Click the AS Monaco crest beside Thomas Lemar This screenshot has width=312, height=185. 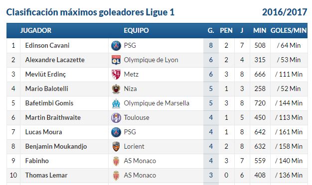(116, 176)
